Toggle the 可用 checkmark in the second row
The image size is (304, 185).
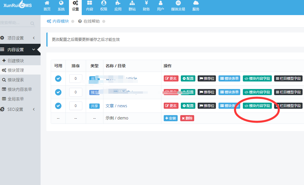[58, 92]
